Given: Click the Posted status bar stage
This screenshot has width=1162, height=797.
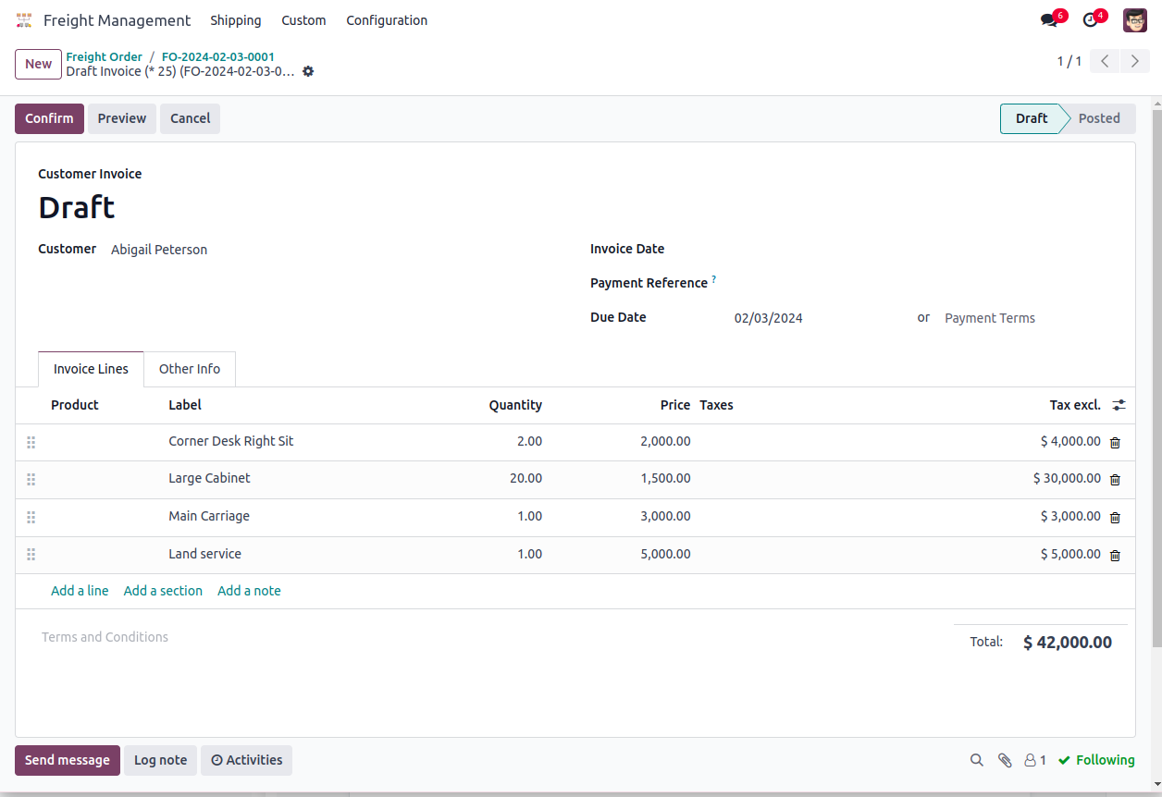Looking at the screenshot, I should (x=1098, y=118).
